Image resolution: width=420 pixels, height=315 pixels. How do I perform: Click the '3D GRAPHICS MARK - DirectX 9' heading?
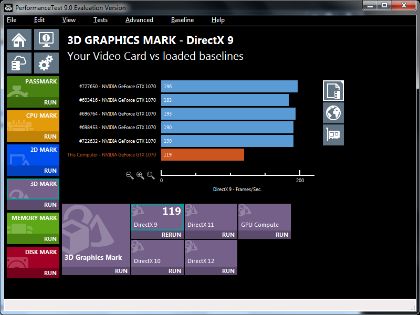coord(150,40)
